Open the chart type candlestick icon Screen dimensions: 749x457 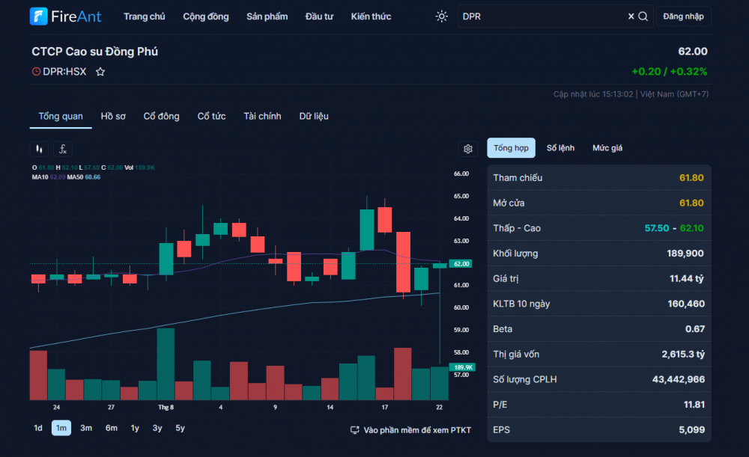point(39,150)
